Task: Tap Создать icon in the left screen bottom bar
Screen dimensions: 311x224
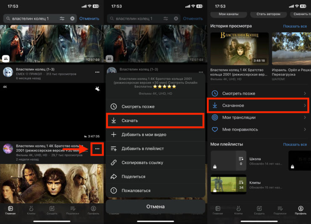Action: [52, 210]
